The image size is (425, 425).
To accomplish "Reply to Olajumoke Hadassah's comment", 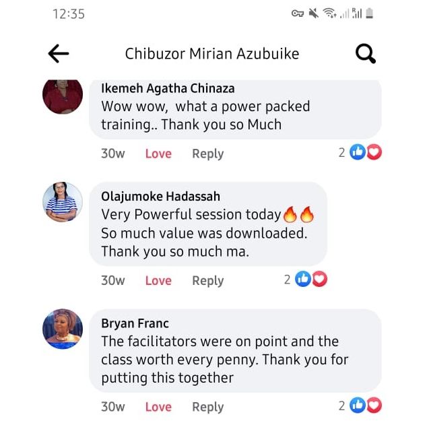I will 208,281.
